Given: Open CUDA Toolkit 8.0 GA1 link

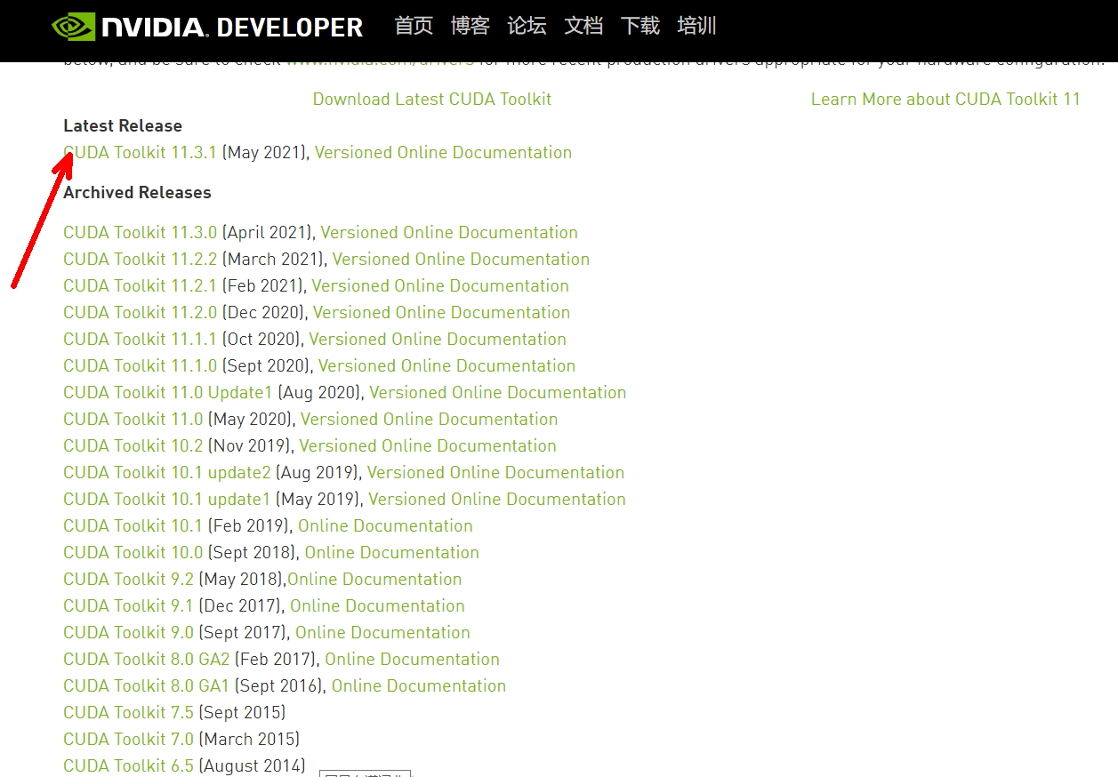Looking at the screenshot, I should coord(147,685).
